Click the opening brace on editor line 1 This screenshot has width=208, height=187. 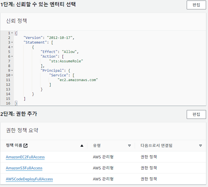(16, 33)
